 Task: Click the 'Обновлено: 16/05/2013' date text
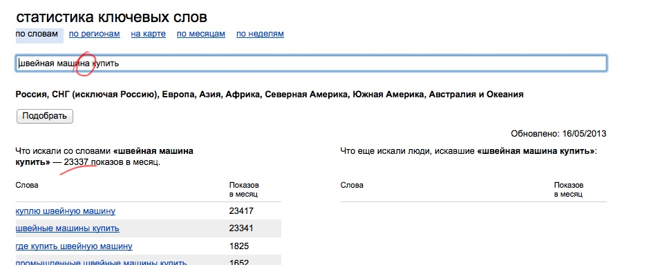pyautogui.click(x=558, y=134)
